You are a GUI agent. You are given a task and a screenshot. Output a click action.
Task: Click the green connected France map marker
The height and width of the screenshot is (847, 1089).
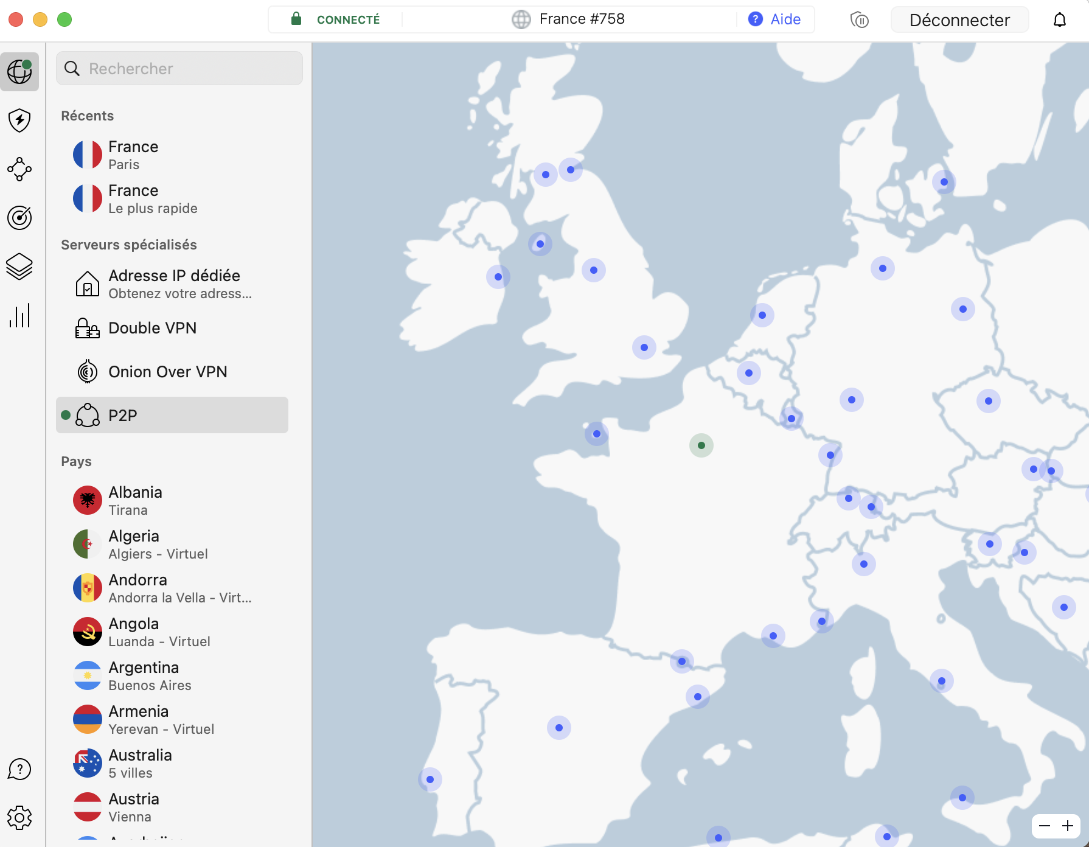(x=701, y=445)
